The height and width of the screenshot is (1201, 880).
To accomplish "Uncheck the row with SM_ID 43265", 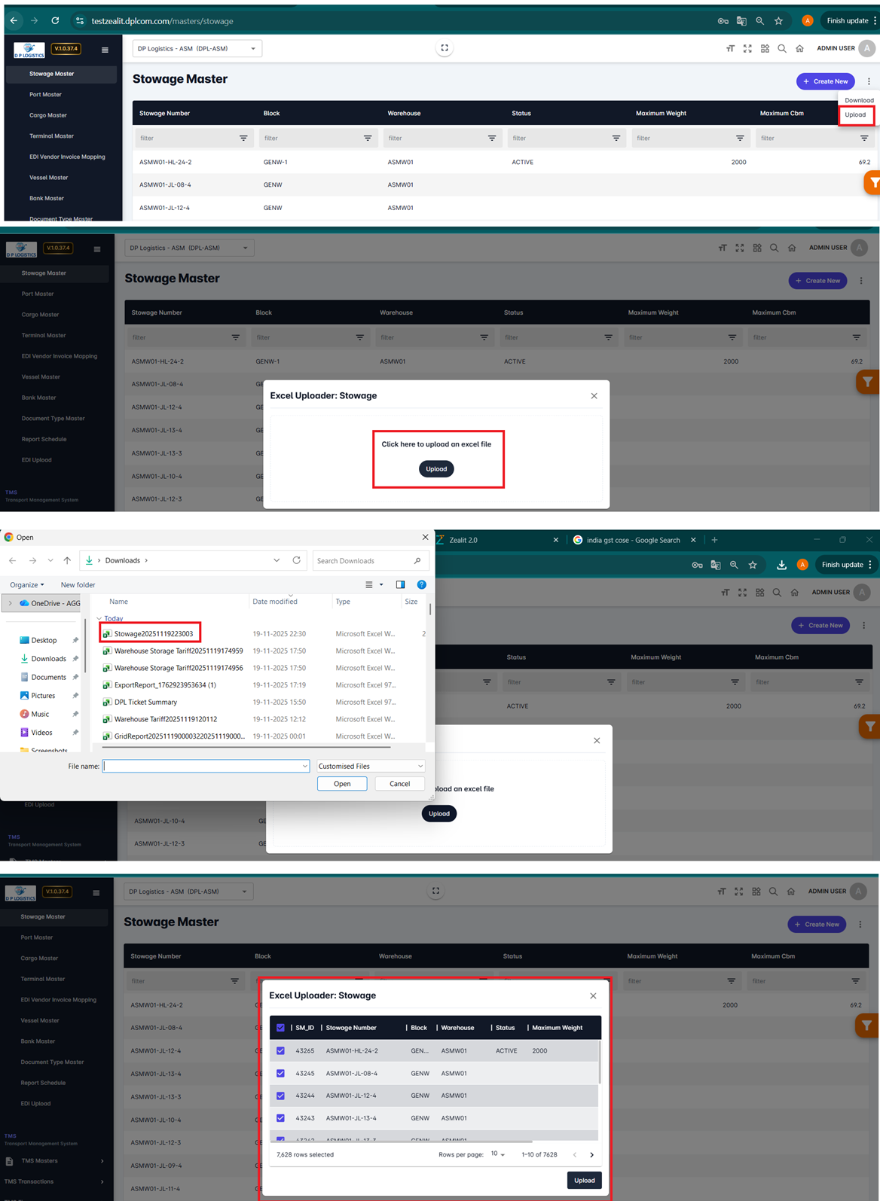I will click(280, 1050).
